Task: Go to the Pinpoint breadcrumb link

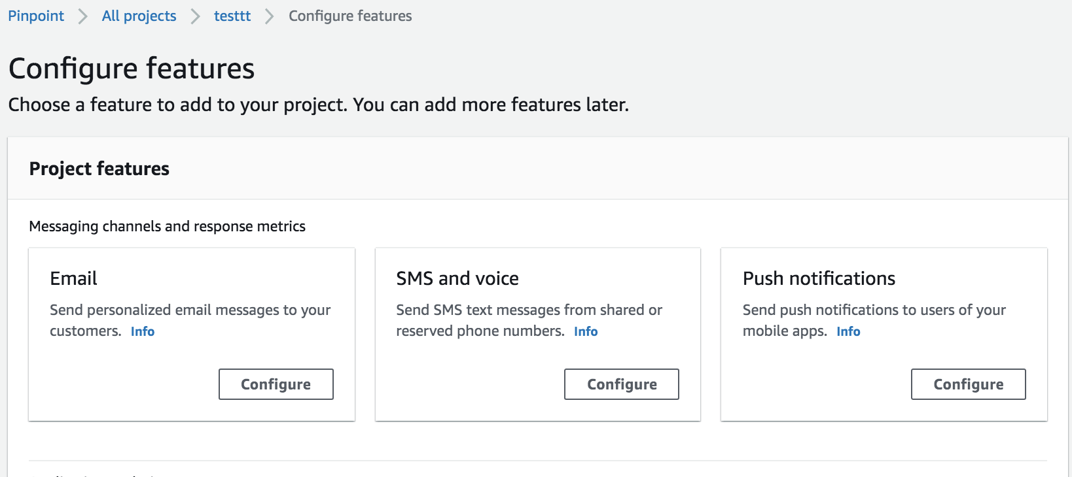Action: (36, 16)
